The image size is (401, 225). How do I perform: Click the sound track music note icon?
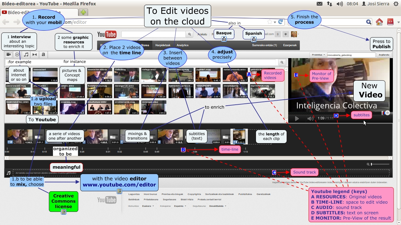click(8, 172)
